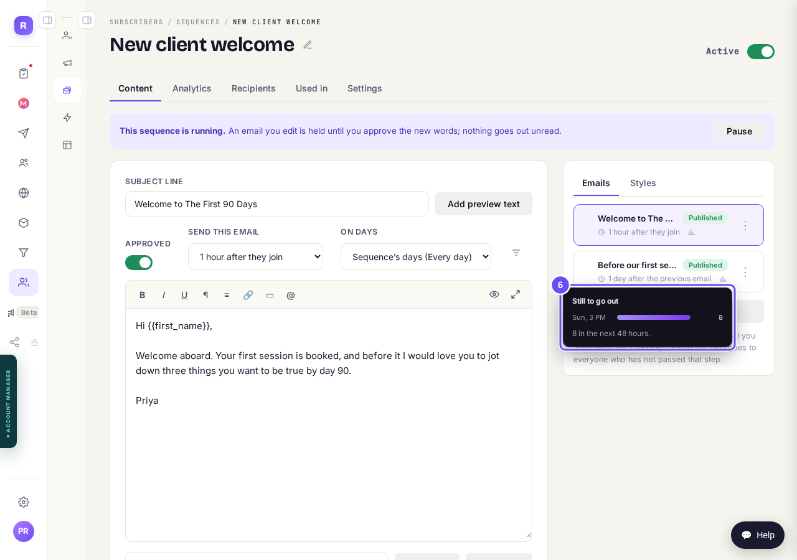Viewport: 797px width, 560px height.
Task: Insert a merge tag with @ icon
Action: pyautogui.click(x=291, y=295)
